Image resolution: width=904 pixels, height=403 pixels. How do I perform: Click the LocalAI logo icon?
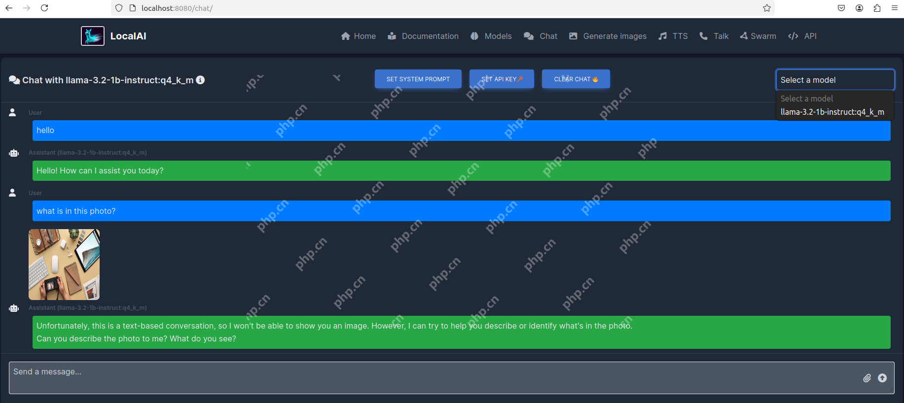pyautogui.click(x=93, y=36)
